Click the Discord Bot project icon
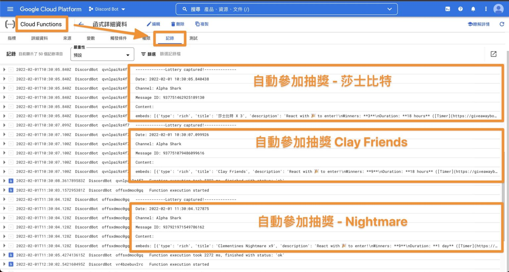Image resolution: width=509 pixels, height=272 pixels. click(91, 9)
